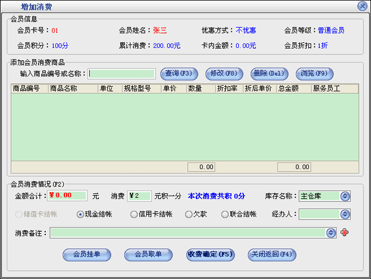Confirm payment with 收费确定(F5)
The height and width of the screenshot is (279, 371).
210,255
